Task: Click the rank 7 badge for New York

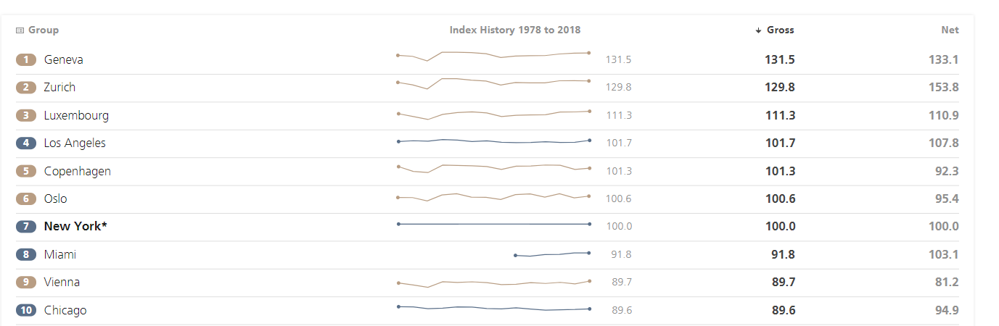Action: 26,227
